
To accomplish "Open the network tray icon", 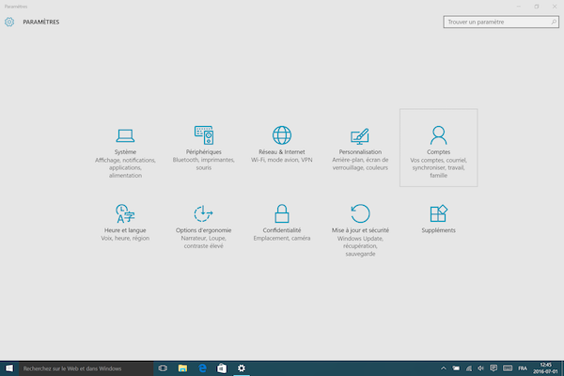I will (x=469, y=368).
